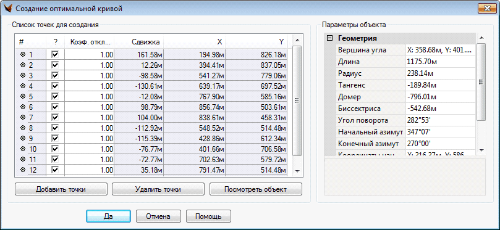Image resolution: width=500 pixels, height=230 pixels.
Task: Click the point list vertical scrollbar thumb
Action: click(x=297, y=101)
